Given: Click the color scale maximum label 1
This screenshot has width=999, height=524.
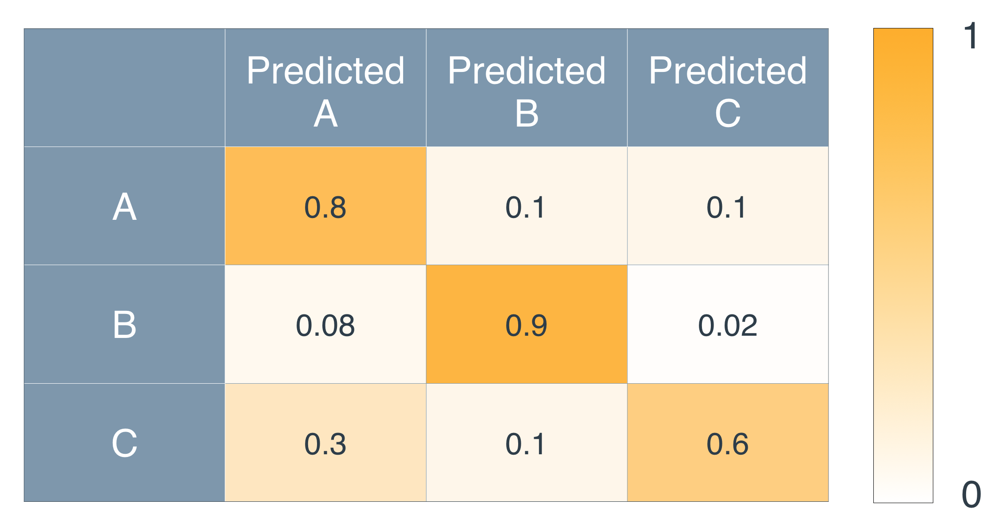Looking at the screenshot, I should point(971,36).
